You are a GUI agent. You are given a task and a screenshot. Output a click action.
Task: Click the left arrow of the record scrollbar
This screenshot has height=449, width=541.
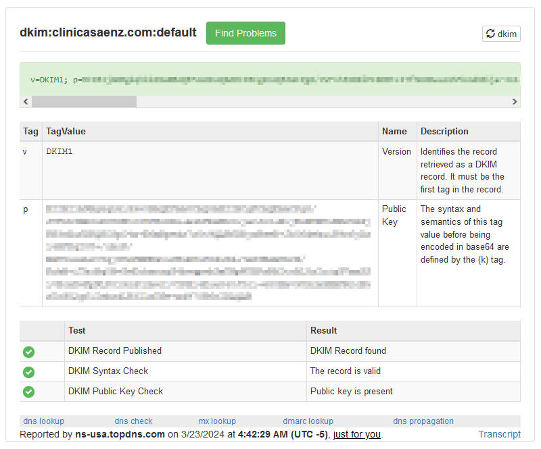pyautogui.click(x=26, y=102)
